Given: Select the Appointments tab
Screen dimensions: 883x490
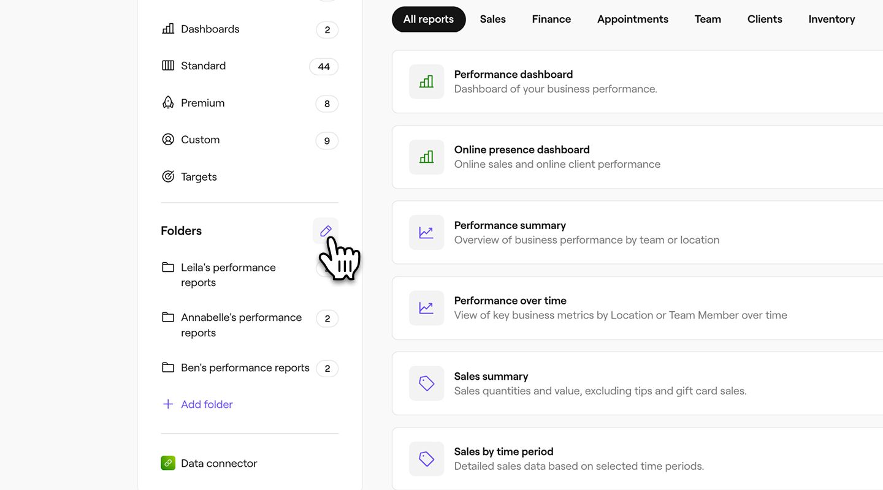Looking at the screenshot, I should tap(632, 20).
